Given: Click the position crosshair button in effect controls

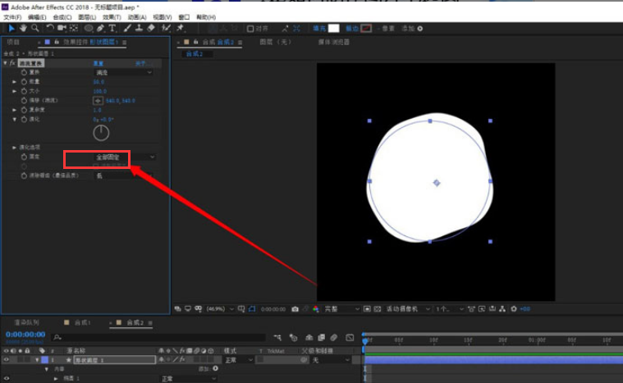Looking at the screenshot, I should (x=98, y=101).
